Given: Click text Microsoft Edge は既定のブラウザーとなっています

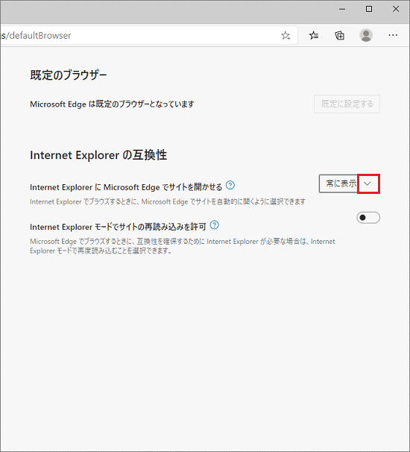Looking at the screenshot, I should (x=112, y=104).
